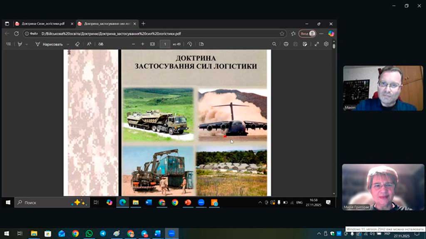
Task: Open the table of contents sidebar
Action: [8, 44]
